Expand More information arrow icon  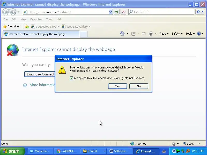coord(25,85)
